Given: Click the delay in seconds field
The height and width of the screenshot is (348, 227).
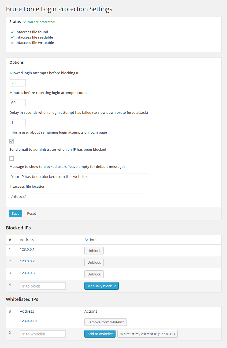Looking at the screenshot, I should pyautogui.click(x=18, y=123).
